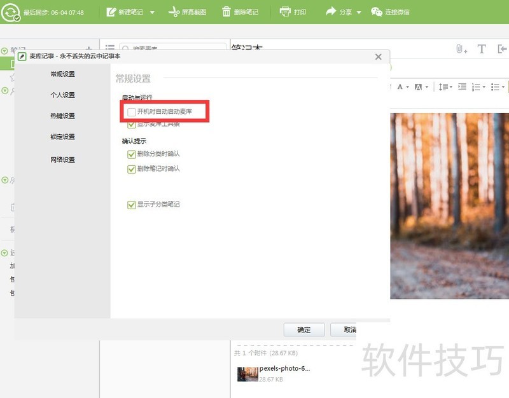Start a screen capture with 屏幕截图

point(187,12)
